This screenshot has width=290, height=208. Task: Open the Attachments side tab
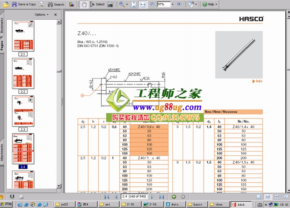[2, 153]
